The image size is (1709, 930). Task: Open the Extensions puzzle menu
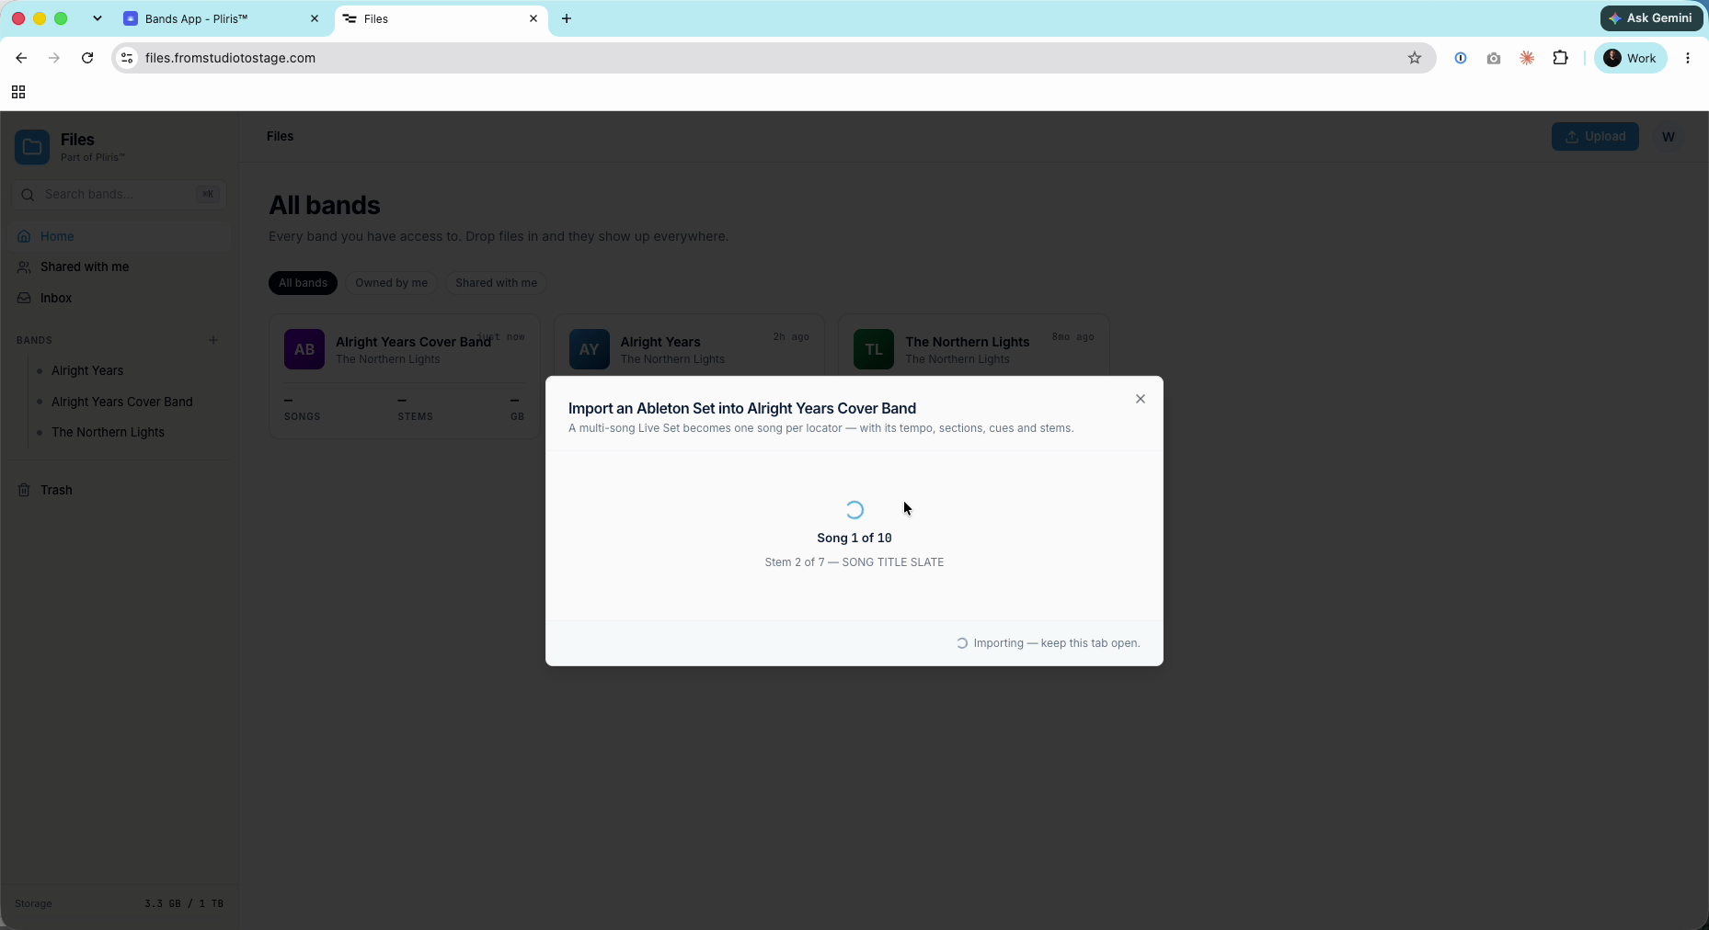1561,58
